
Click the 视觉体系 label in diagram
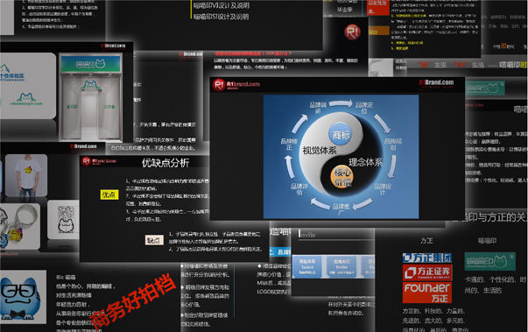[x=320, y=150]
